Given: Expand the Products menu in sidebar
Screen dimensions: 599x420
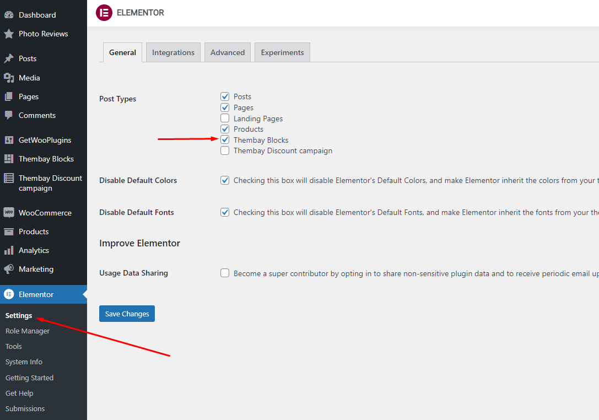Looking at the screenshot, I should click(34, 231).
